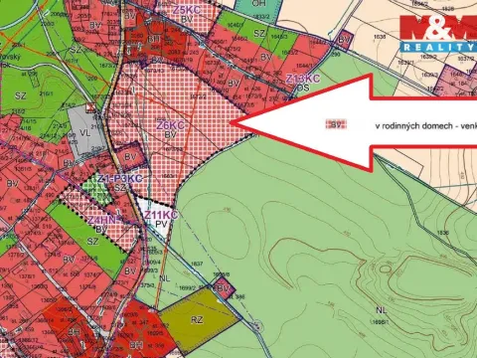477x358 pixels.
Task: Click the Z13KC zone label
Action: [303, 79]
